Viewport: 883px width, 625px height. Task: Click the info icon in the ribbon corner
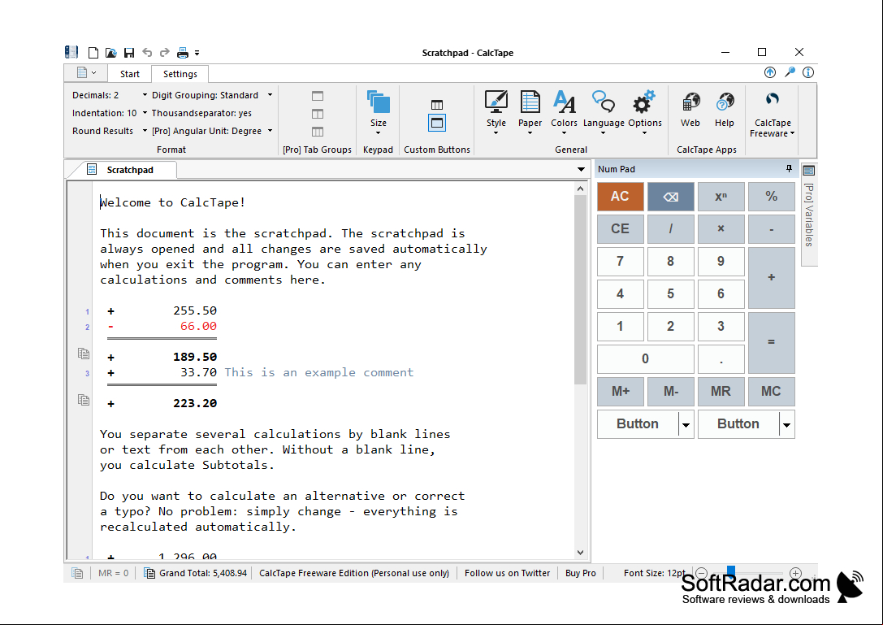click(x=808, y=72)
